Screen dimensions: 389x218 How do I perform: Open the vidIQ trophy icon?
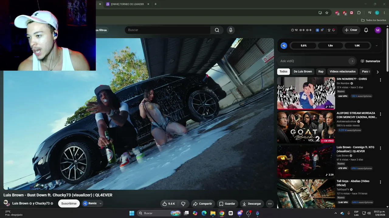(329, 30)
